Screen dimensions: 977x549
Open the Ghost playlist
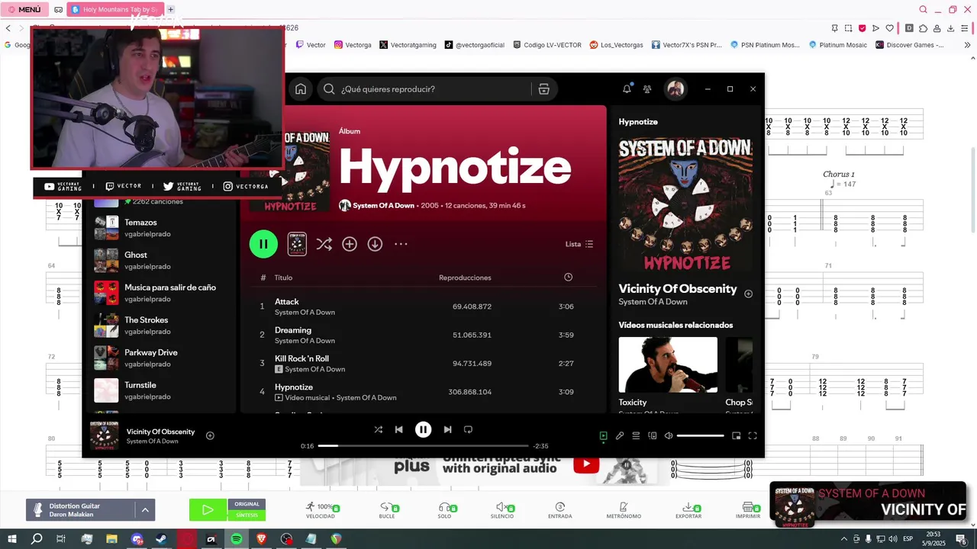coord(160,260)
